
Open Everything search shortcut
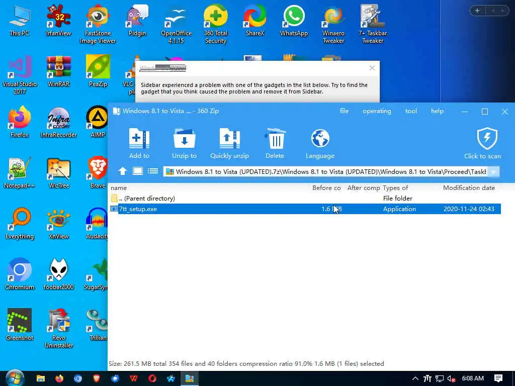(x=20, y=224)
